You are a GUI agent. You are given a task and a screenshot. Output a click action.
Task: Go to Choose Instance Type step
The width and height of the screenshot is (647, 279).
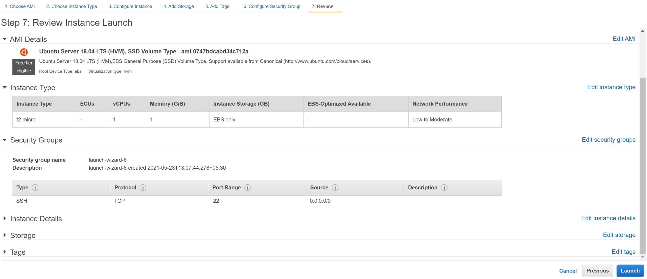click(x=72, y=6)
